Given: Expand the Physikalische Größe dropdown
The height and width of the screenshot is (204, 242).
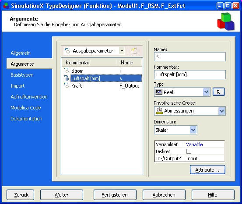Looking at the screenshot, I should 221,111.
